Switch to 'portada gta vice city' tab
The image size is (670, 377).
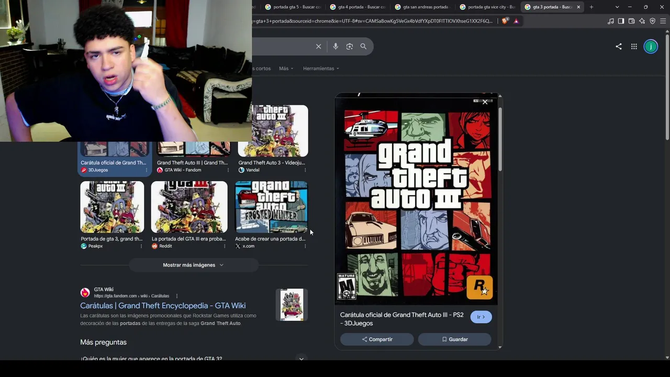click(487, 7)
